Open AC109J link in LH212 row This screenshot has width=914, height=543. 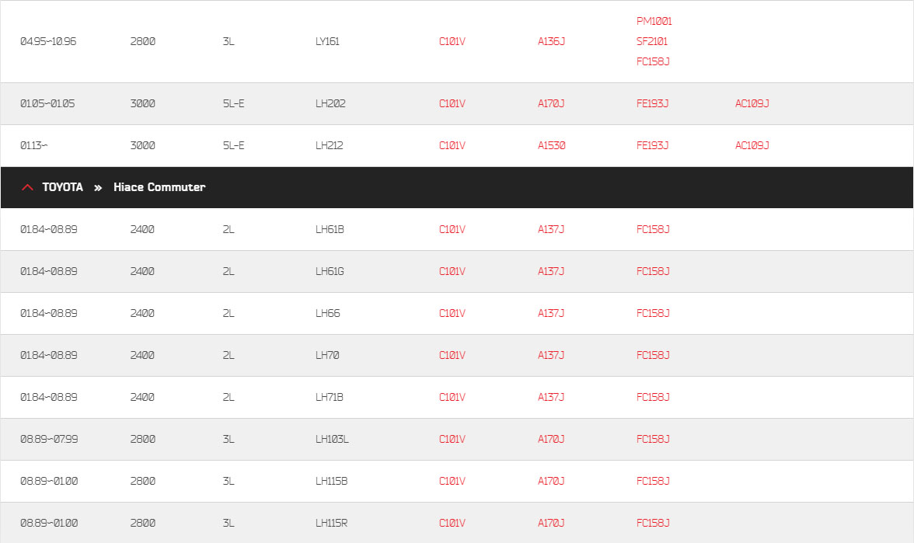point(752,145)
